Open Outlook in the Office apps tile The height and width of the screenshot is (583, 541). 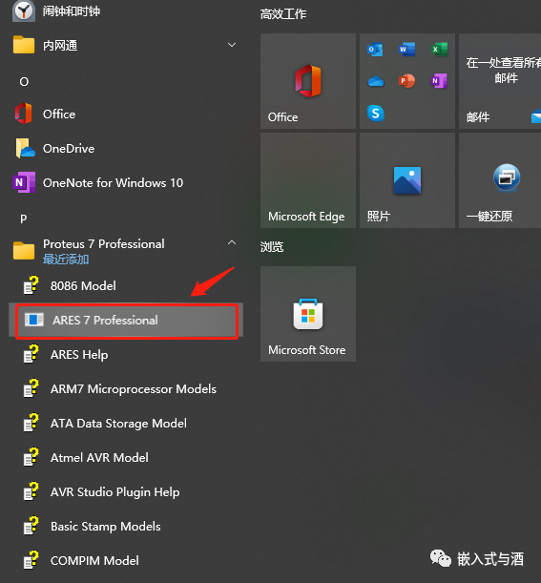(x=375, y=50)
